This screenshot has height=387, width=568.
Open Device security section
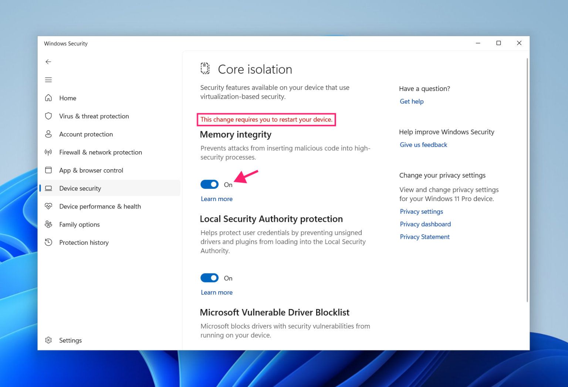pos(109,188)
